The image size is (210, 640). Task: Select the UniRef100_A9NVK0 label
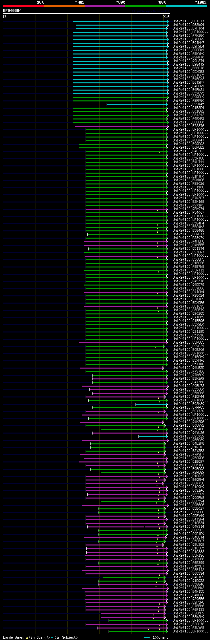tap(188, 53)
